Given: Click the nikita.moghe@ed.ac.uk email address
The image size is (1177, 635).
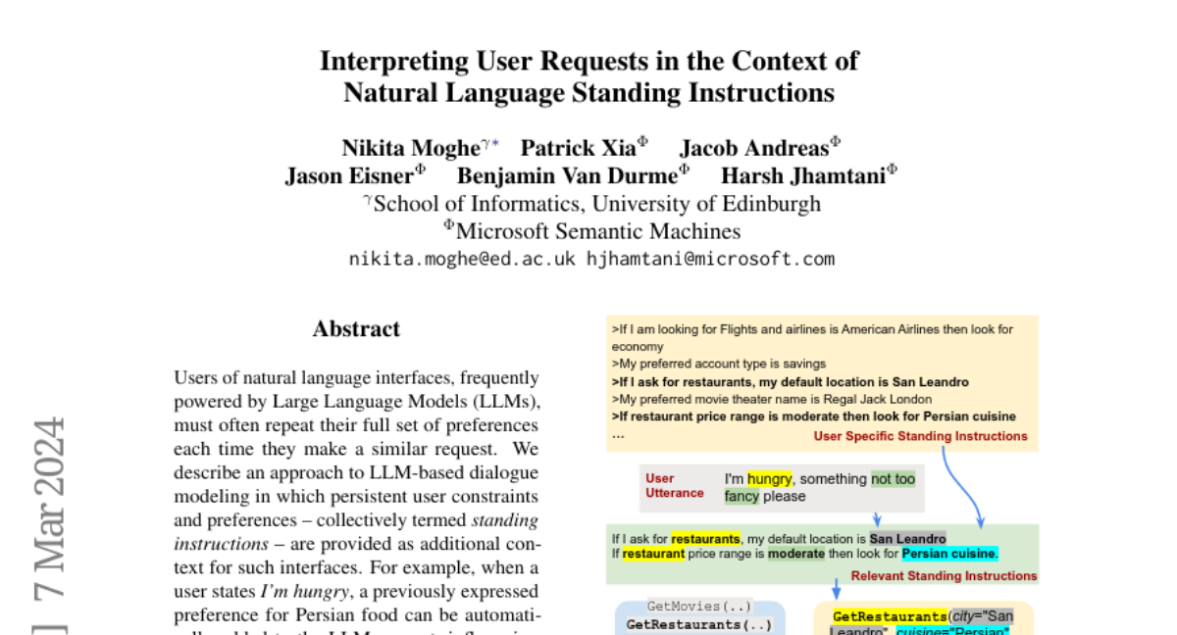Looking at the screenshot, I should pyautogui.click(x=462, y=260).
